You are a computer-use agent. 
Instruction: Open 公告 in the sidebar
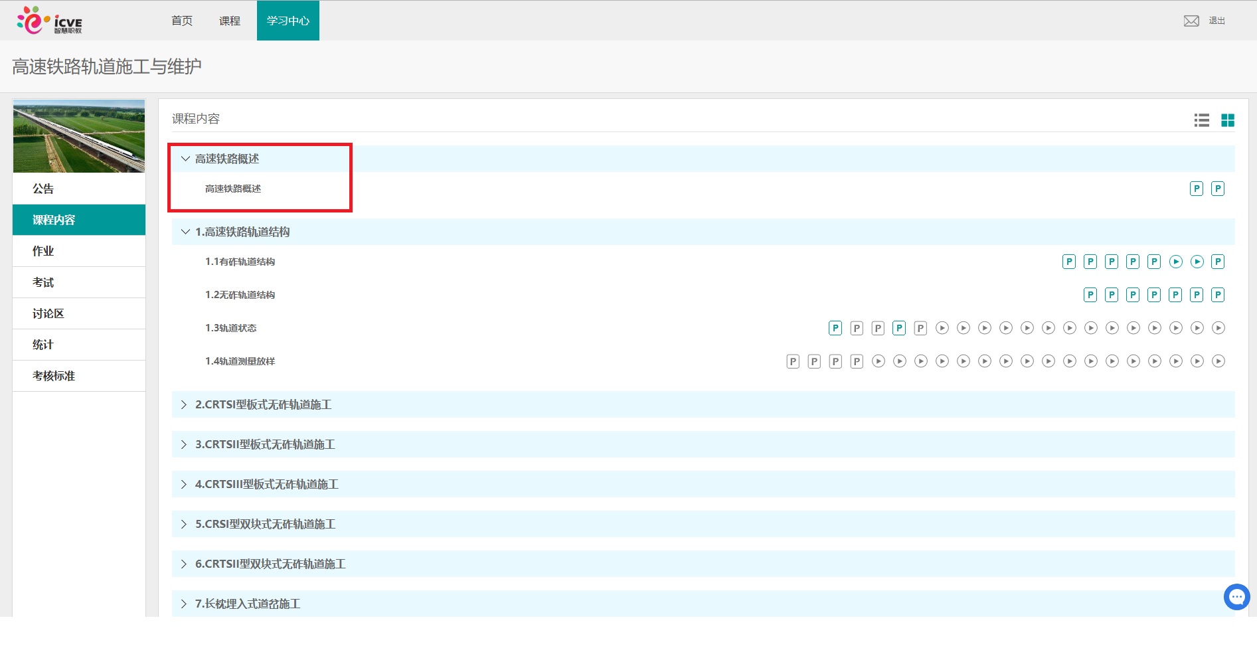(x=79, y=189)
